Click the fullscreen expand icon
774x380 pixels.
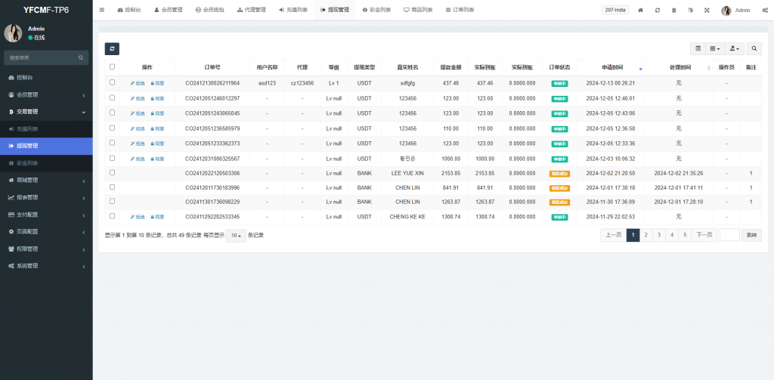[707, 11]
